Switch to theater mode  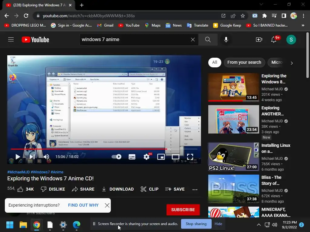click(x=175, y=157)
